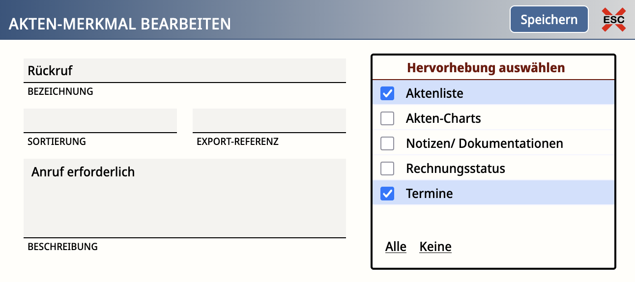Tick the Rechnungsstatus checkbox
The image size is (635, 282).
[387, 169]
